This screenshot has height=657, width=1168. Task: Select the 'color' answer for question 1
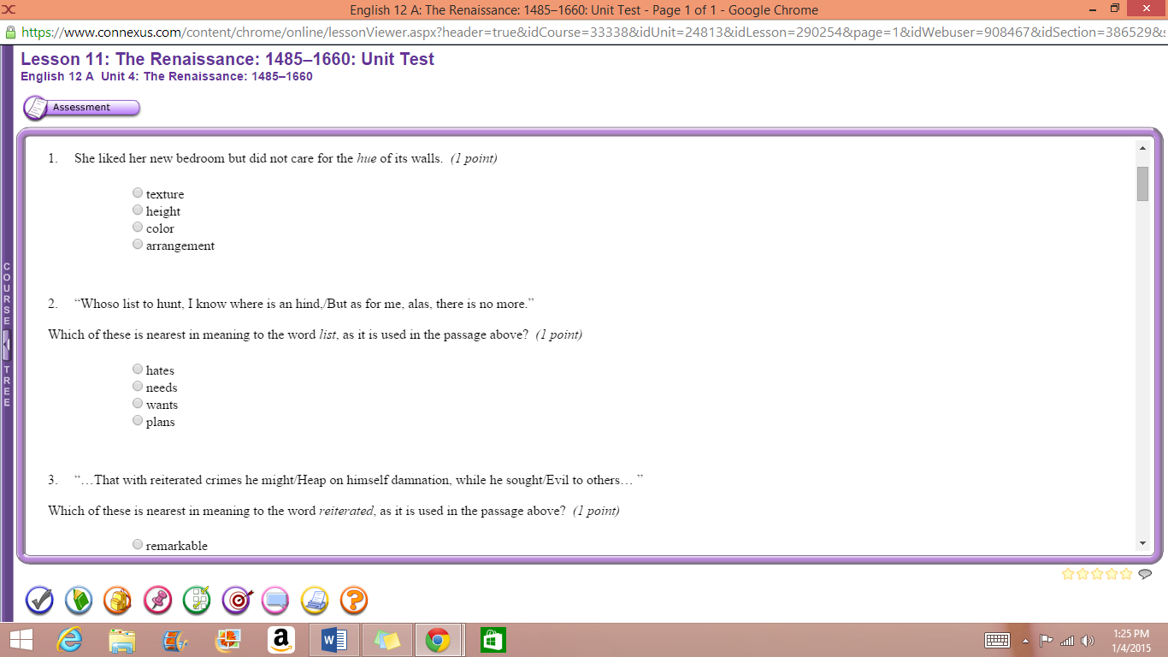138,227
